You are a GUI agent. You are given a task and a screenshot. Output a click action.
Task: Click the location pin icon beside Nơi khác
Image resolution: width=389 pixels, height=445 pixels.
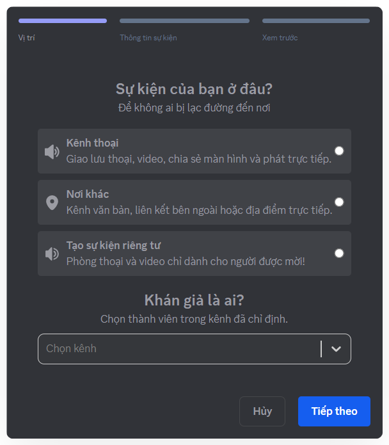click(52, 203)
